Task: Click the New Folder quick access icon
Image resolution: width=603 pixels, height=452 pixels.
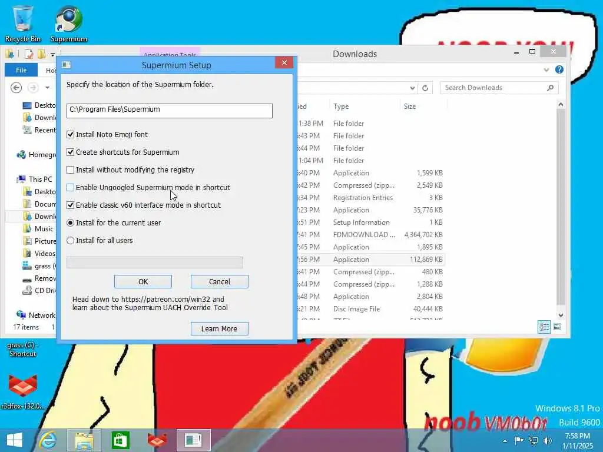Action: [41, 54]
